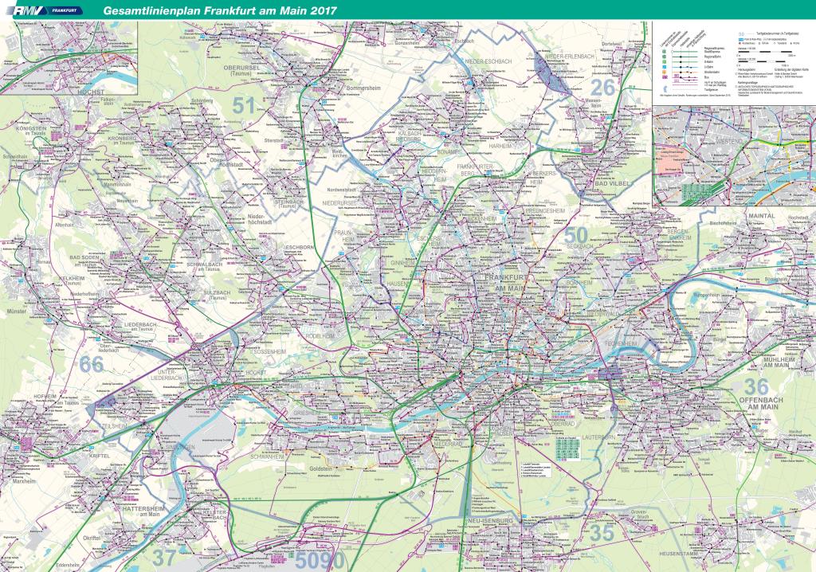Select tariff zone number 50 near Seckbach
816x572 pixels.
(576, 235)
